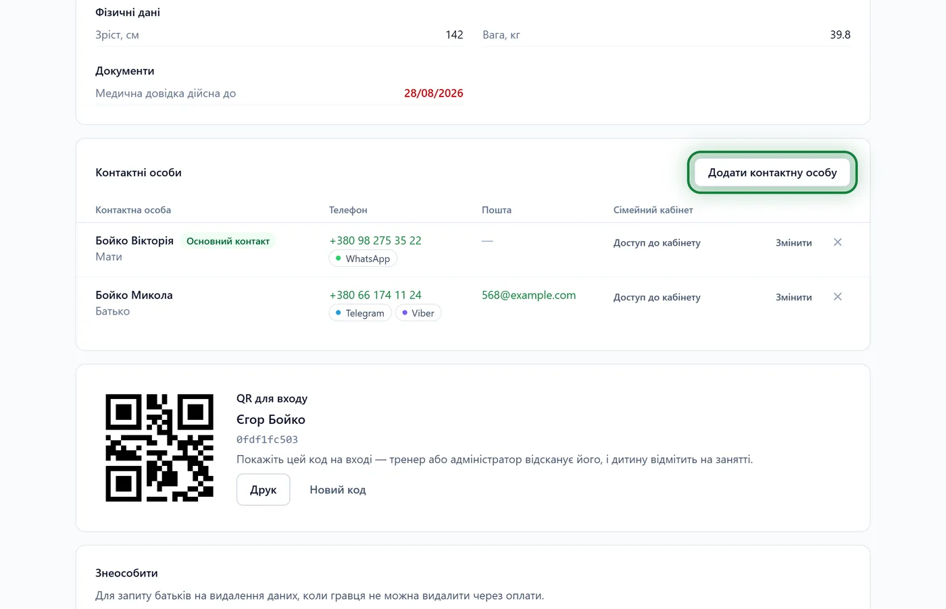Screen dimensions: 946x609
Task: Click the QR code image
Action: (159, 448)
